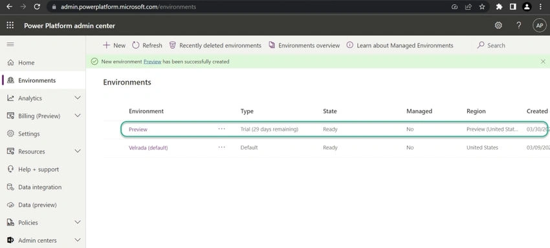The width and height of the screenshot is (550, 248).
Task: Click the Help + support headset icon
Action: [10, 169]
